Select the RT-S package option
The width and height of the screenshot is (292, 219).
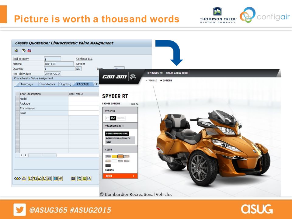[x=113, y=118]
